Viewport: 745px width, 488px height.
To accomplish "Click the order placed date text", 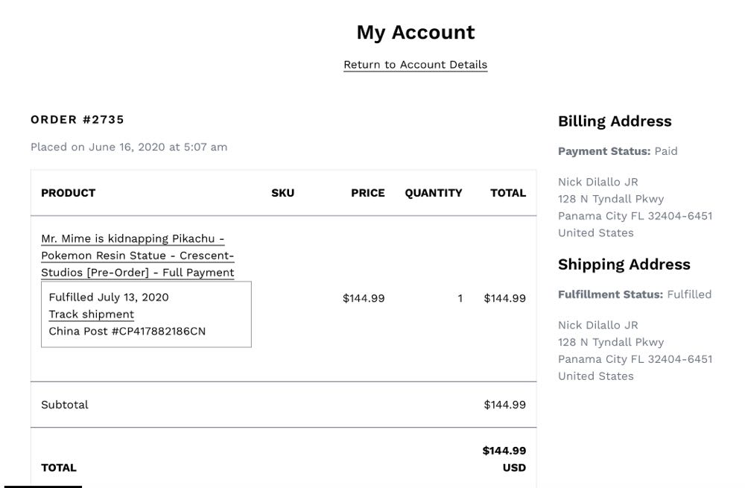I will click(129, 148).
